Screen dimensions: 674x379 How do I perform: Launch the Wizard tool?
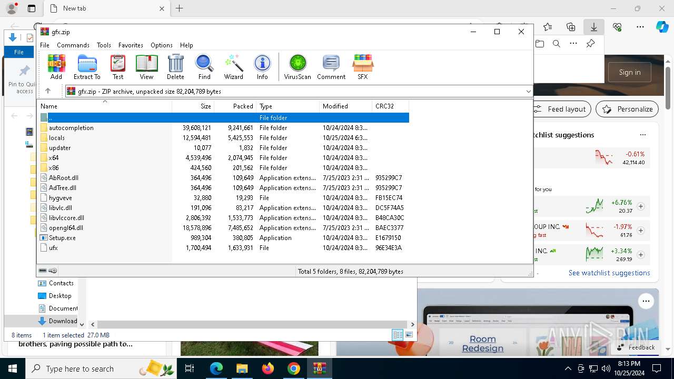pyautogui.click(x=233, y=67)
